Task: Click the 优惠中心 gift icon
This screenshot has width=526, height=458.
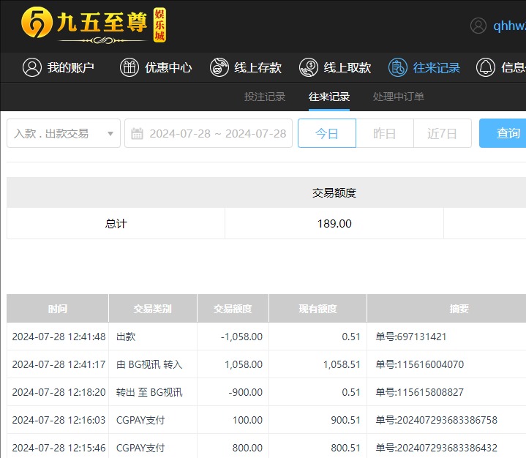Action: pos(129,67)
